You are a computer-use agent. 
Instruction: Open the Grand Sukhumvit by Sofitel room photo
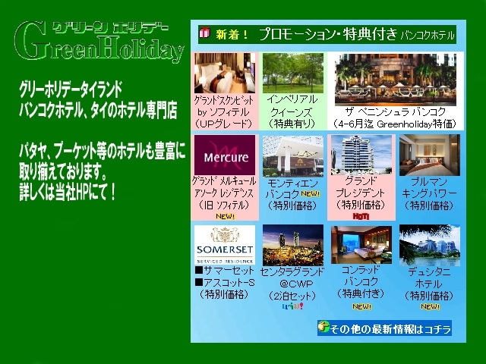(225, 73)
